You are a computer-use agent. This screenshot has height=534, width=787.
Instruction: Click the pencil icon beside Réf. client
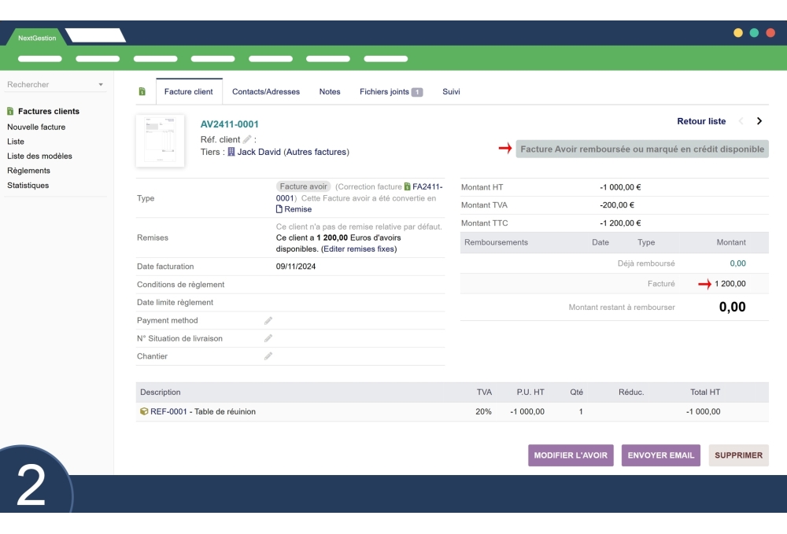(x=247, y=139)
